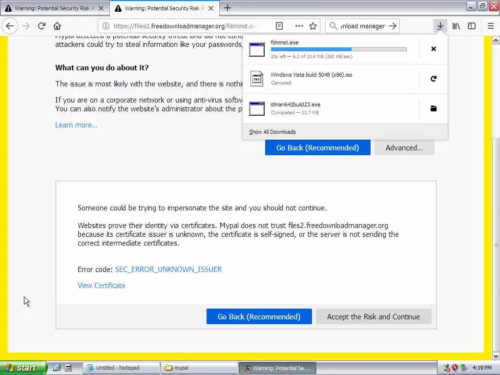
Task: Switch to Untitled - Notepad taskbar item
Action: pyautogui.click(x=121, y=368)
